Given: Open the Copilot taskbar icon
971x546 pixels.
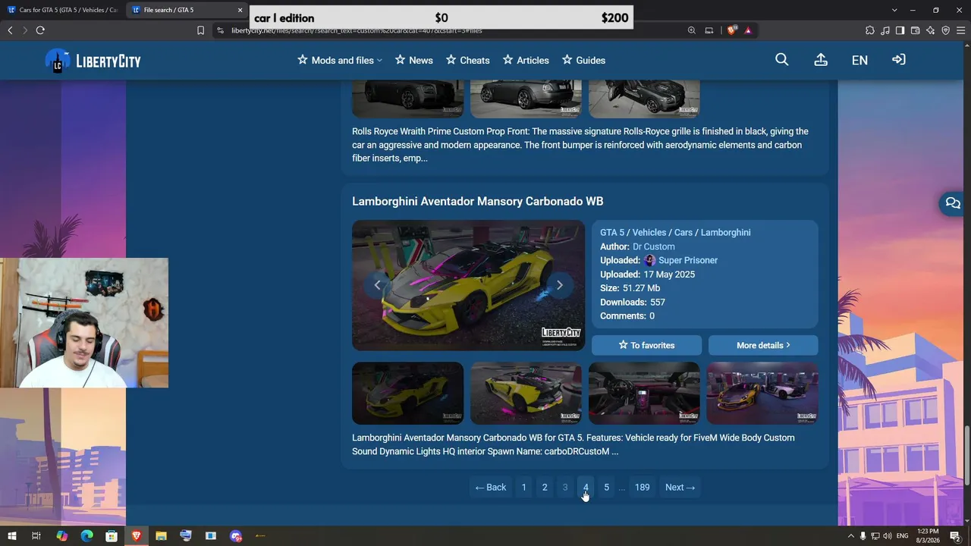Looking at the screenshot, I should (62, 536).
